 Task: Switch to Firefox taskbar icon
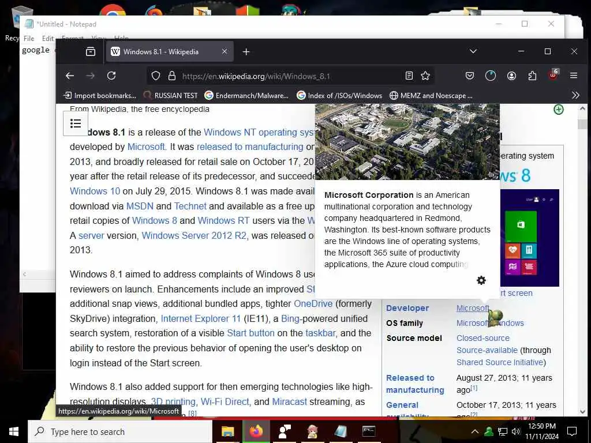tap(256, 431)
